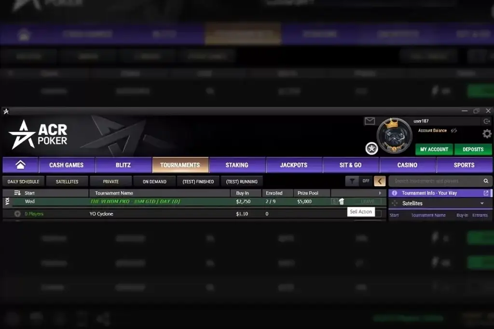Viewport: 494px width, 329px height.
Task: Click the star badge beside the avatar
Action: click(371, 148)
